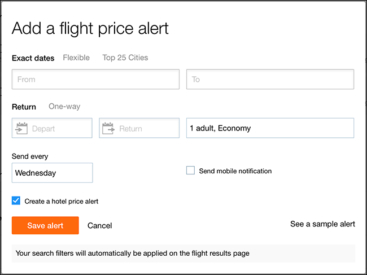Uncheck Create a hotel price alert
Screen dimensions: 367x275
tap(16, 200)
